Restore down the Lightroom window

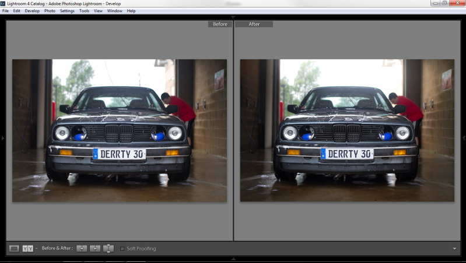[x=444, y=3]
